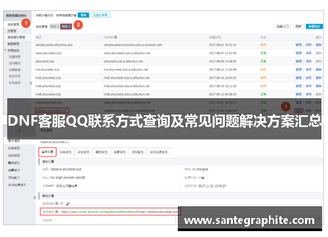Image resolution: width=328 pixels, height=237 pixels.
Task: Open manage link for www.aliyuntest.club row
Action: pyautogui.click(x=298, y=53)
